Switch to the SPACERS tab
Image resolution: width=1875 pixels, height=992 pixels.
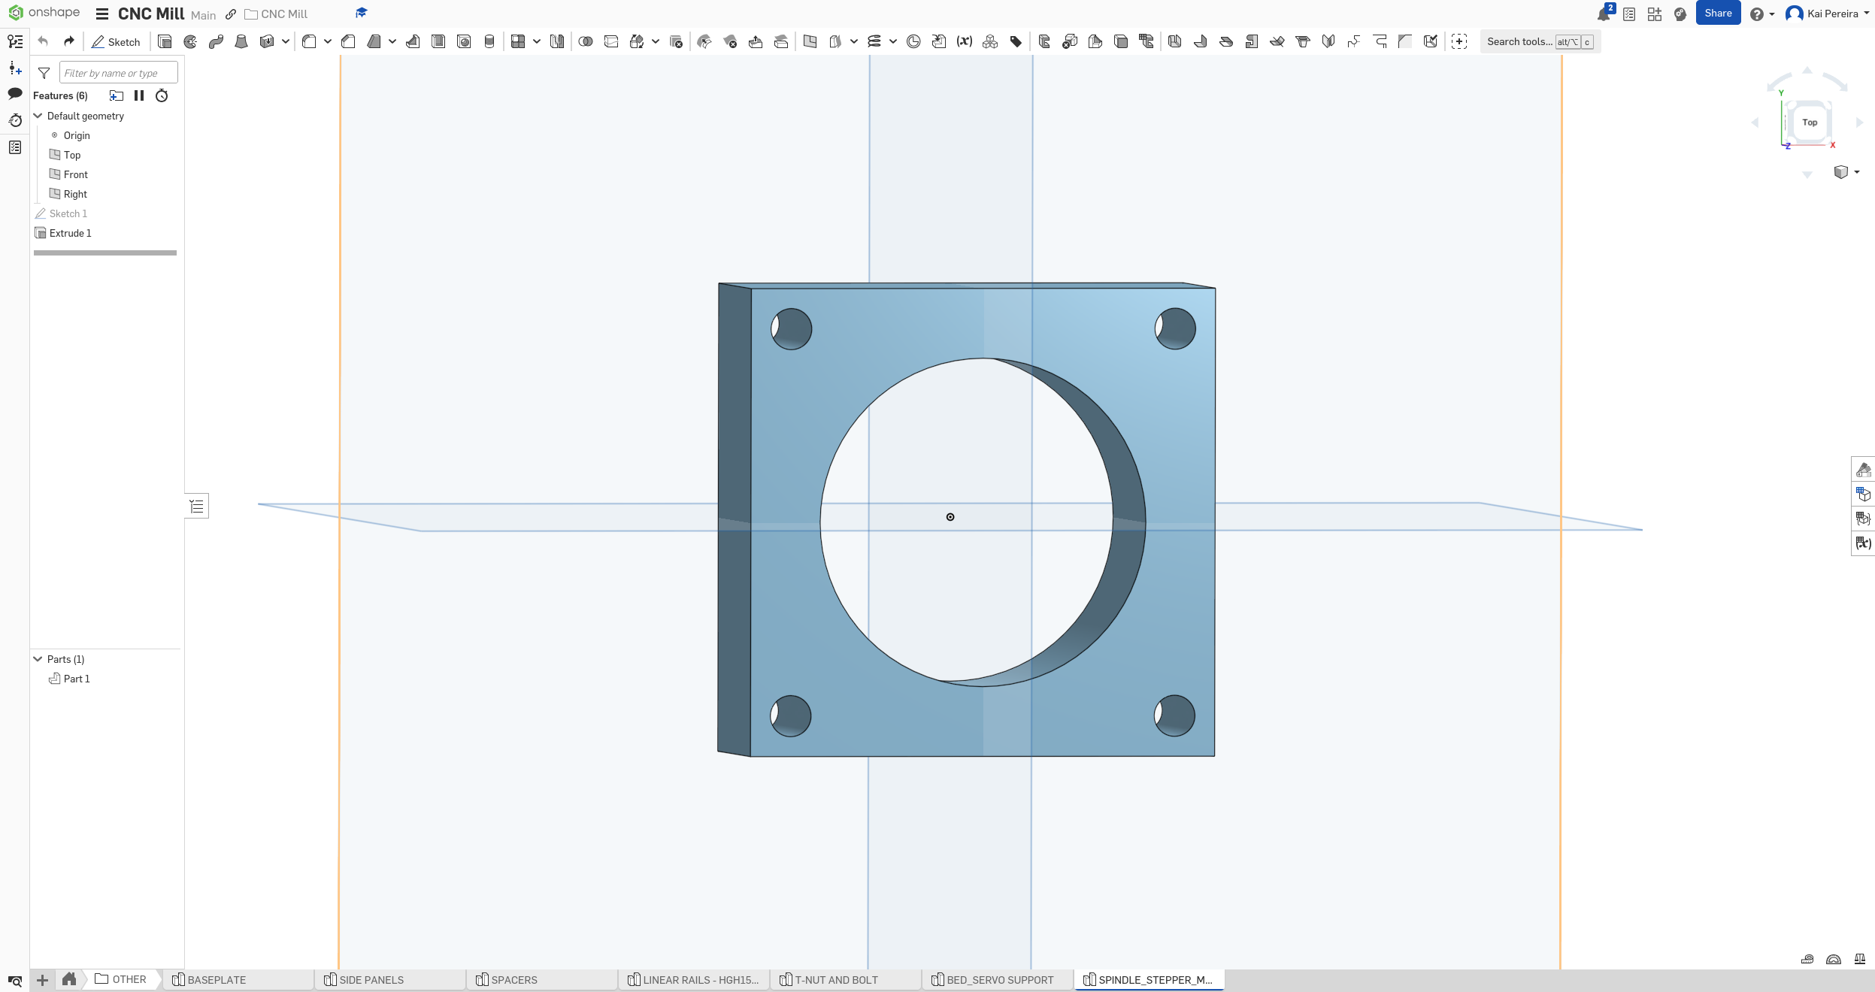click(x=542, y=980)
